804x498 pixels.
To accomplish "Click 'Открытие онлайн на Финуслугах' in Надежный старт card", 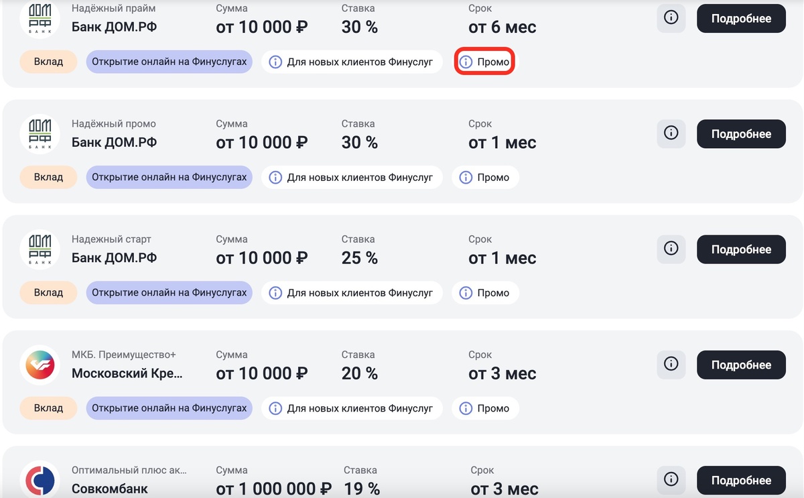I will [170, 292].
